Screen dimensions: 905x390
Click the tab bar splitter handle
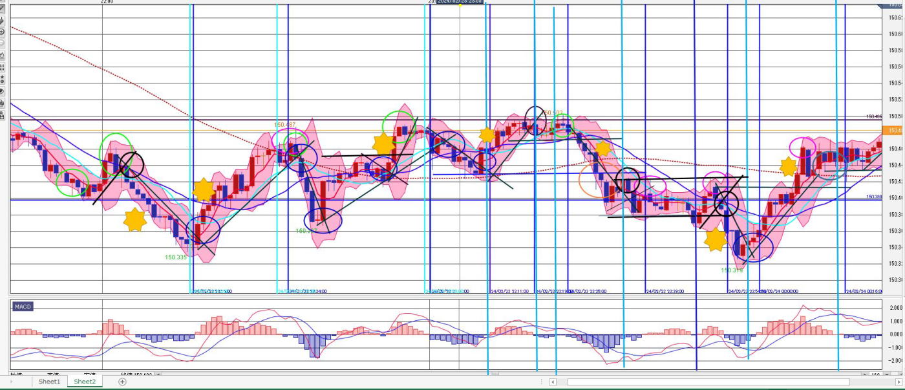click(x=541, y=382)
